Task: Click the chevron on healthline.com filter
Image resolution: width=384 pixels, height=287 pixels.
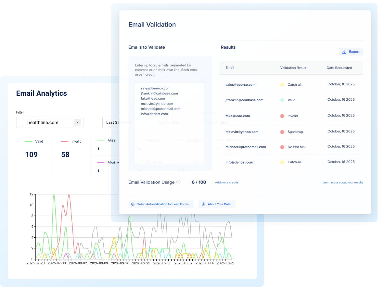Action: (x=77, y=122)
